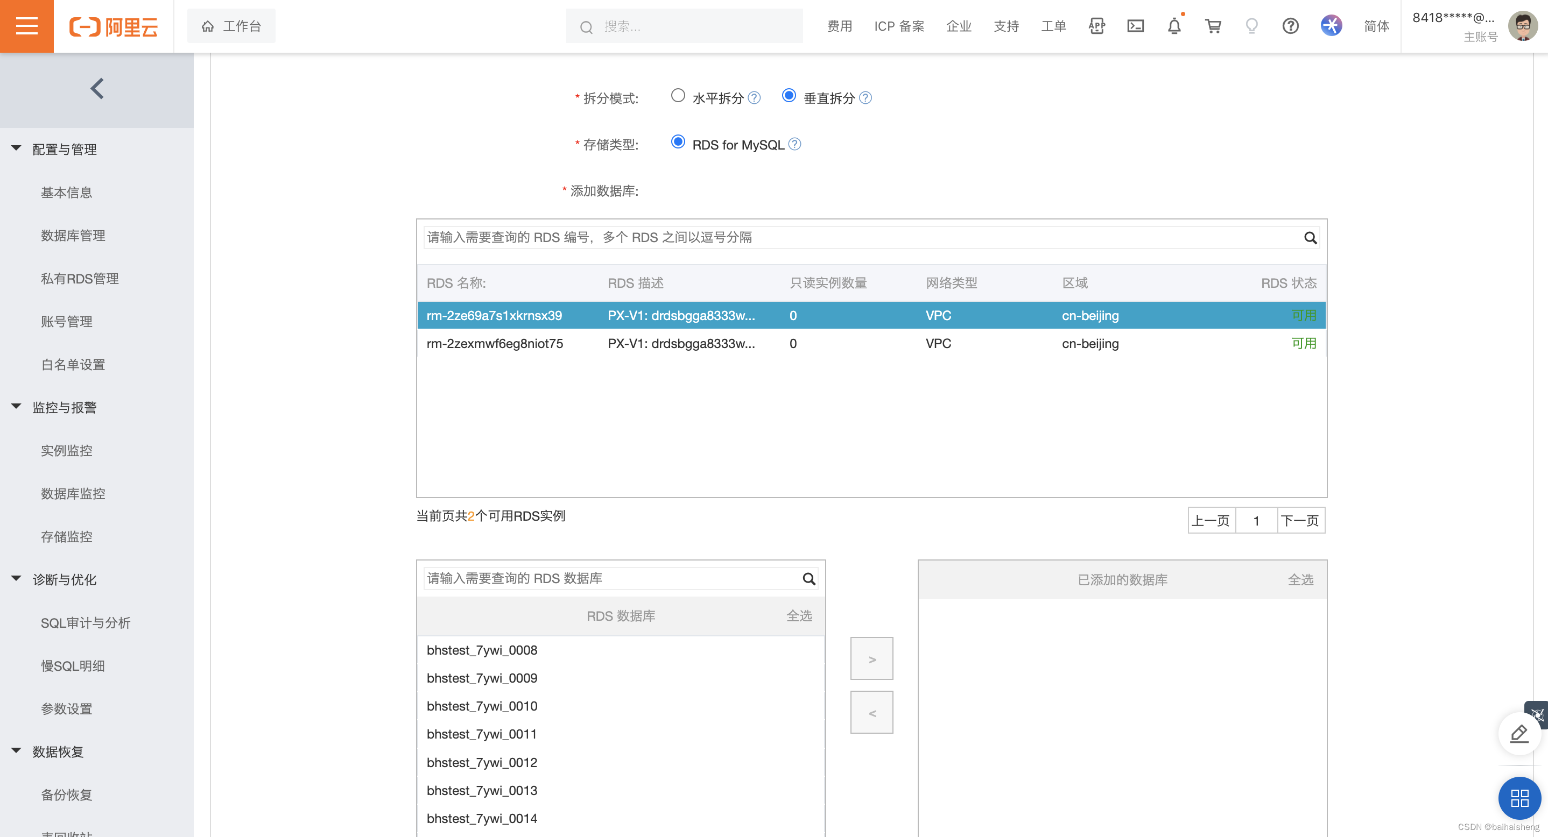Open 实例监控 in sidebar
Viewport: 1548px width, 837px height.
(67, 451)
